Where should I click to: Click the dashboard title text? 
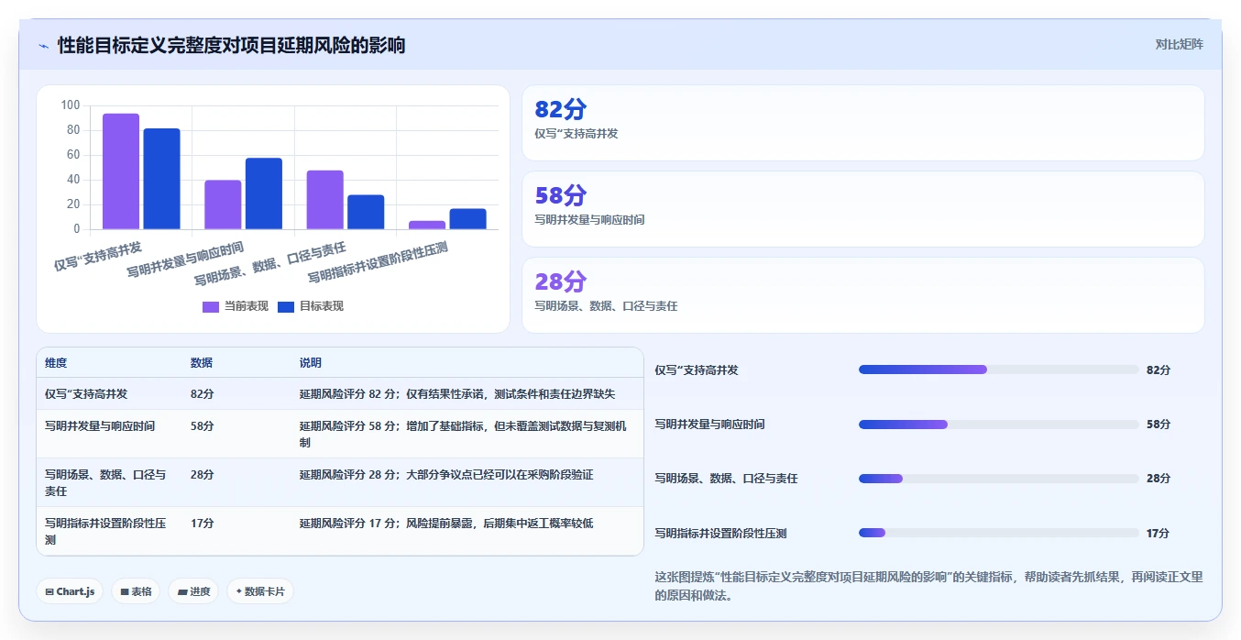pos(232,45)
